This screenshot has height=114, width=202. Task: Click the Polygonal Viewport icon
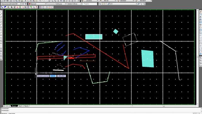(47, 7)
